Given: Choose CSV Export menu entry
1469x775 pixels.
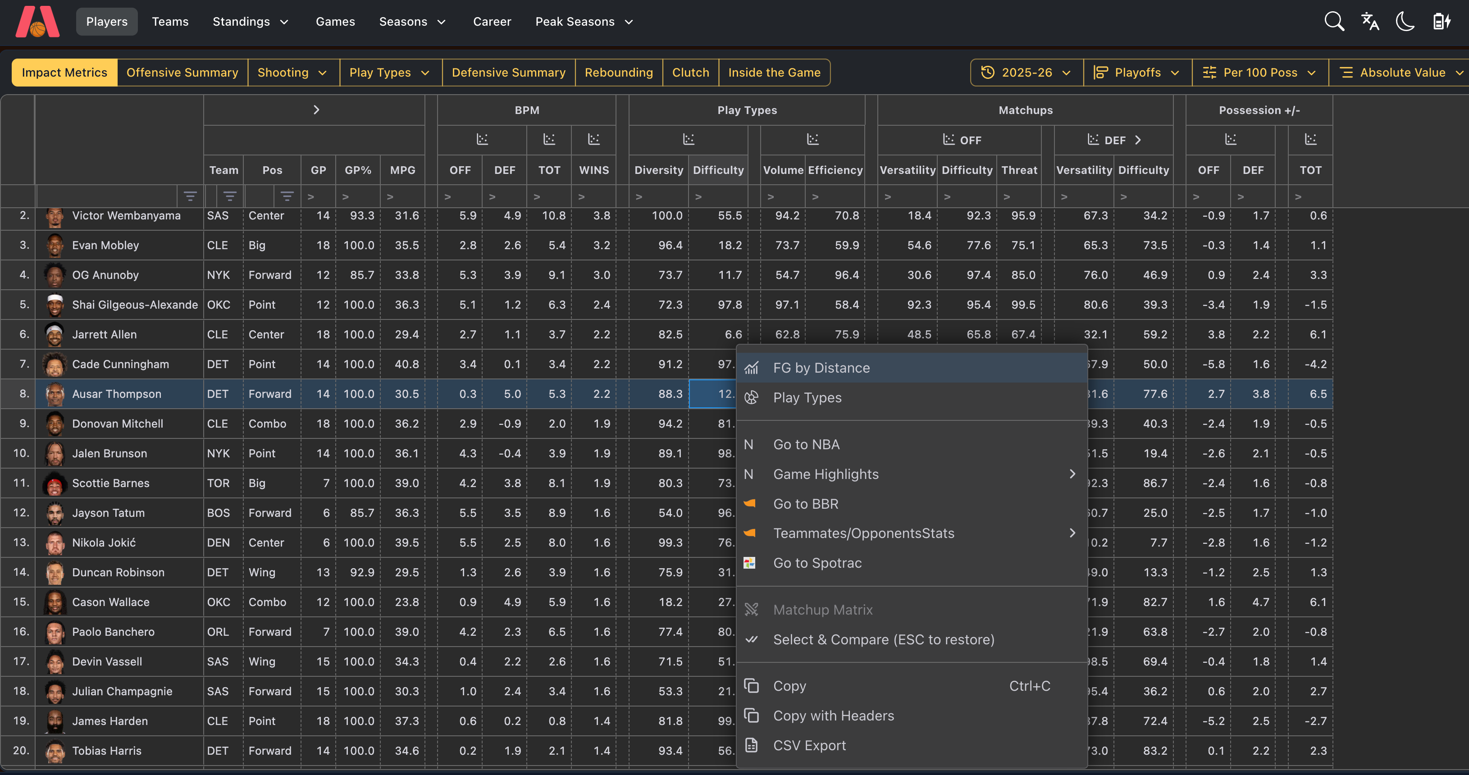Looking at the screenshot, I should [x=912, y=745].
